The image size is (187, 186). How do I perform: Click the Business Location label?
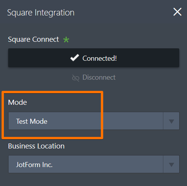[36, 146]
